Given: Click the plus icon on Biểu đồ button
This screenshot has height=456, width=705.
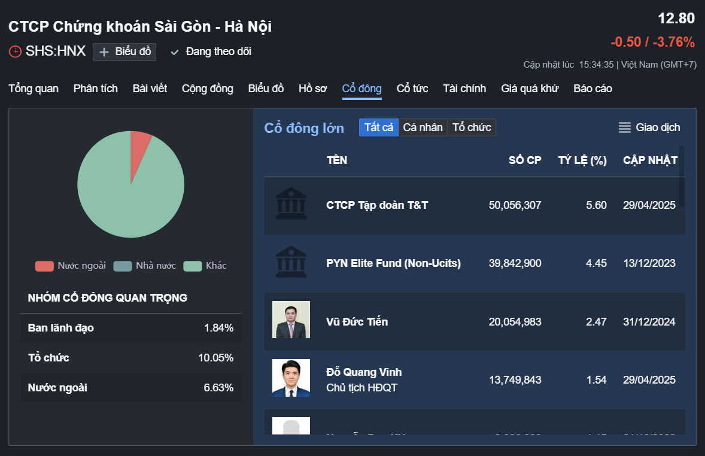Looking at the screenshot, I should [104, 52].
